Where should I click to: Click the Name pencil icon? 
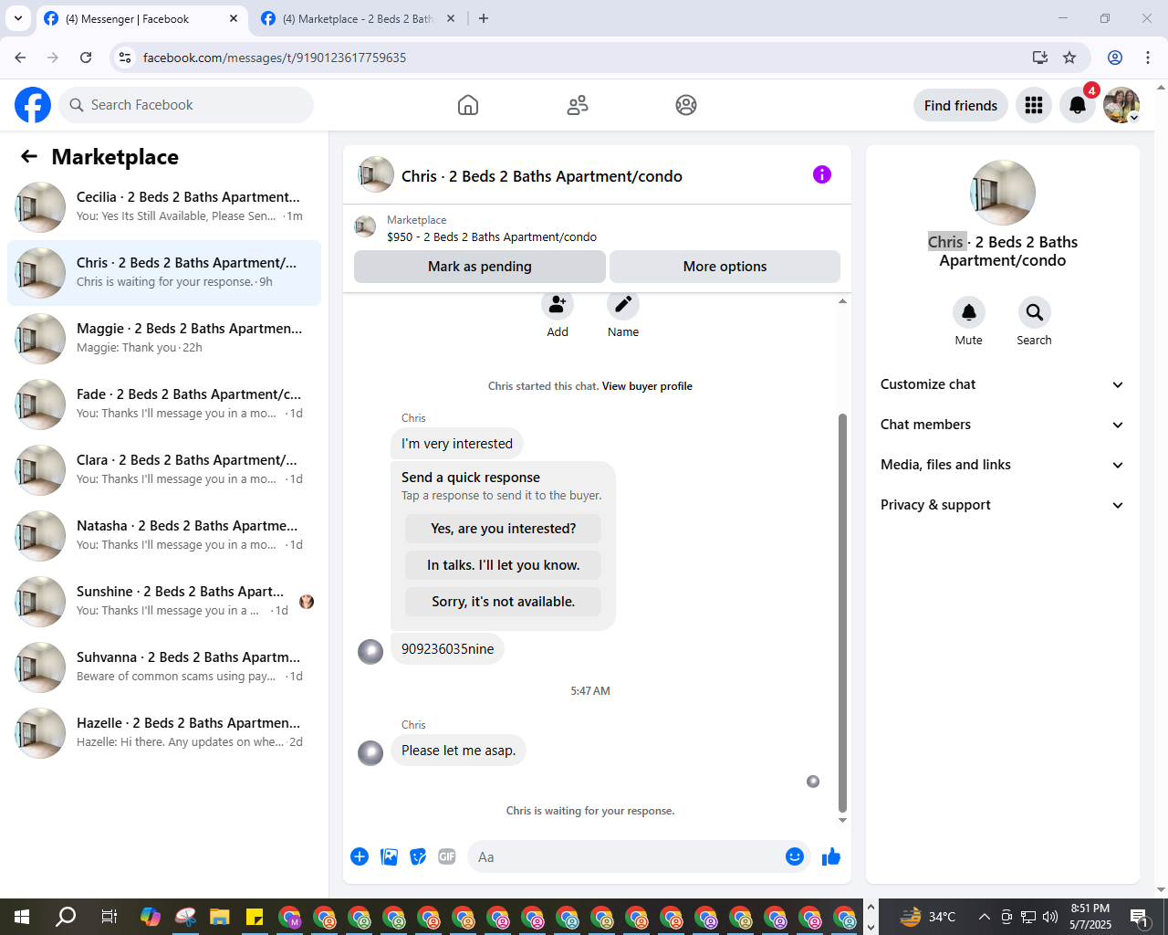pyautogui.click(x=623, y=304)
